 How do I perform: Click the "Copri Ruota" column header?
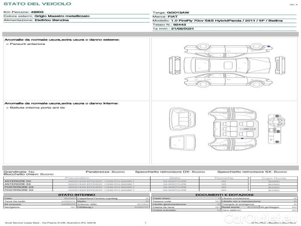coord(274,178)
